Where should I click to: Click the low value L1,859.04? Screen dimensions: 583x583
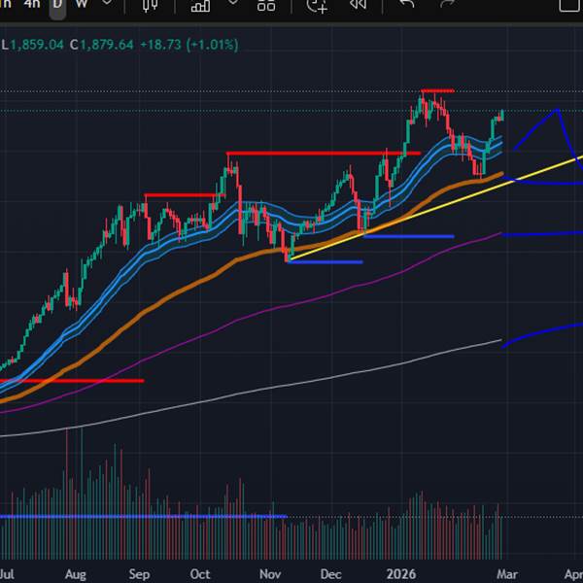(x=32, y=45)
